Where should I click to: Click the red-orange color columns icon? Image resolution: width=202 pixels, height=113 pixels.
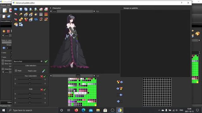coord(46,14)
